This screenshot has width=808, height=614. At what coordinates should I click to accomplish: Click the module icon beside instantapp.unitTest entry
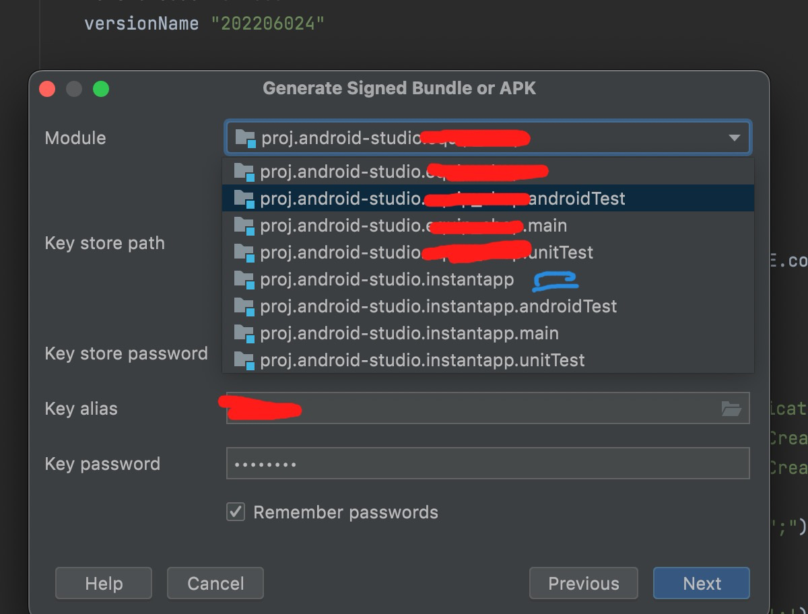244,361
